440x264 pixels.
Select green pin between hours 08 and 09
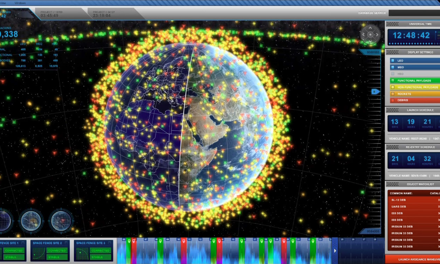(x=160, y=241)
